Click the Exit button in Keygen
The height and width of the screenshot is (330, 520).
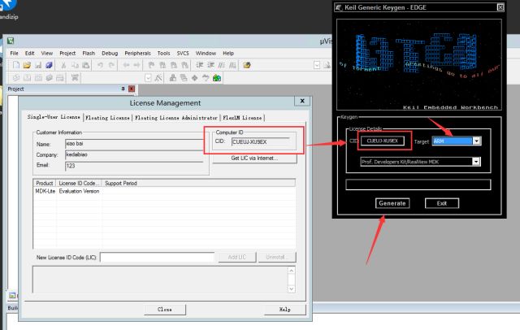[x=442, y=203]
